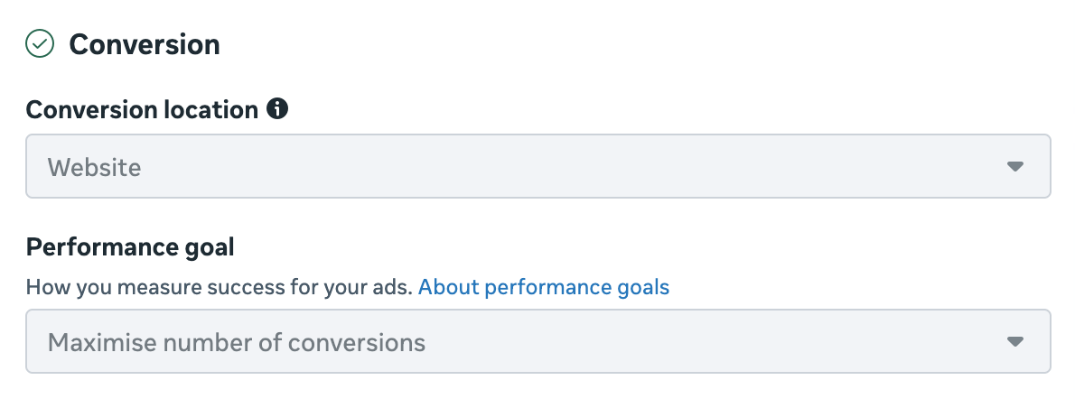Open the About performance goals link

[x=544, y=288]
